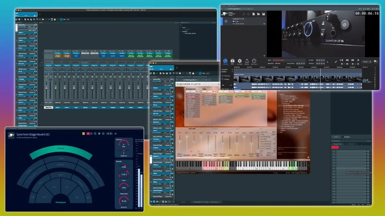
Task: Select VEP tab in front VEP window
Action: (162, 68)
